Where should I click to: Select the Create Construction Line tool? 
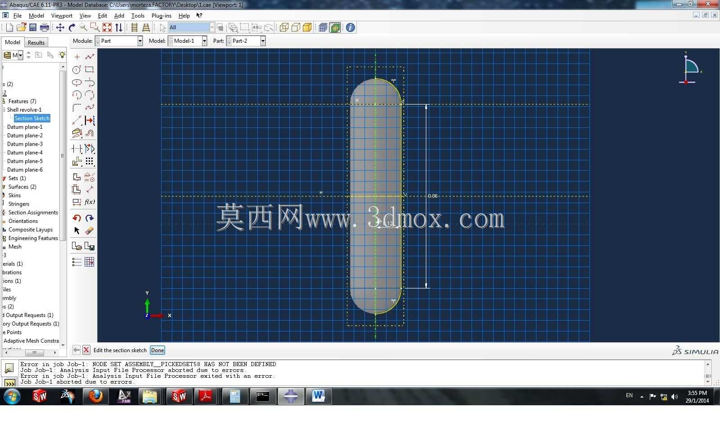tap(77, 120)
